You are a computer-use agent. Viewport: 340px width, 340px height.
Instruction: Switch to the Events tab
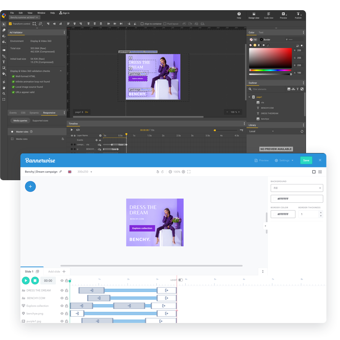13,113
